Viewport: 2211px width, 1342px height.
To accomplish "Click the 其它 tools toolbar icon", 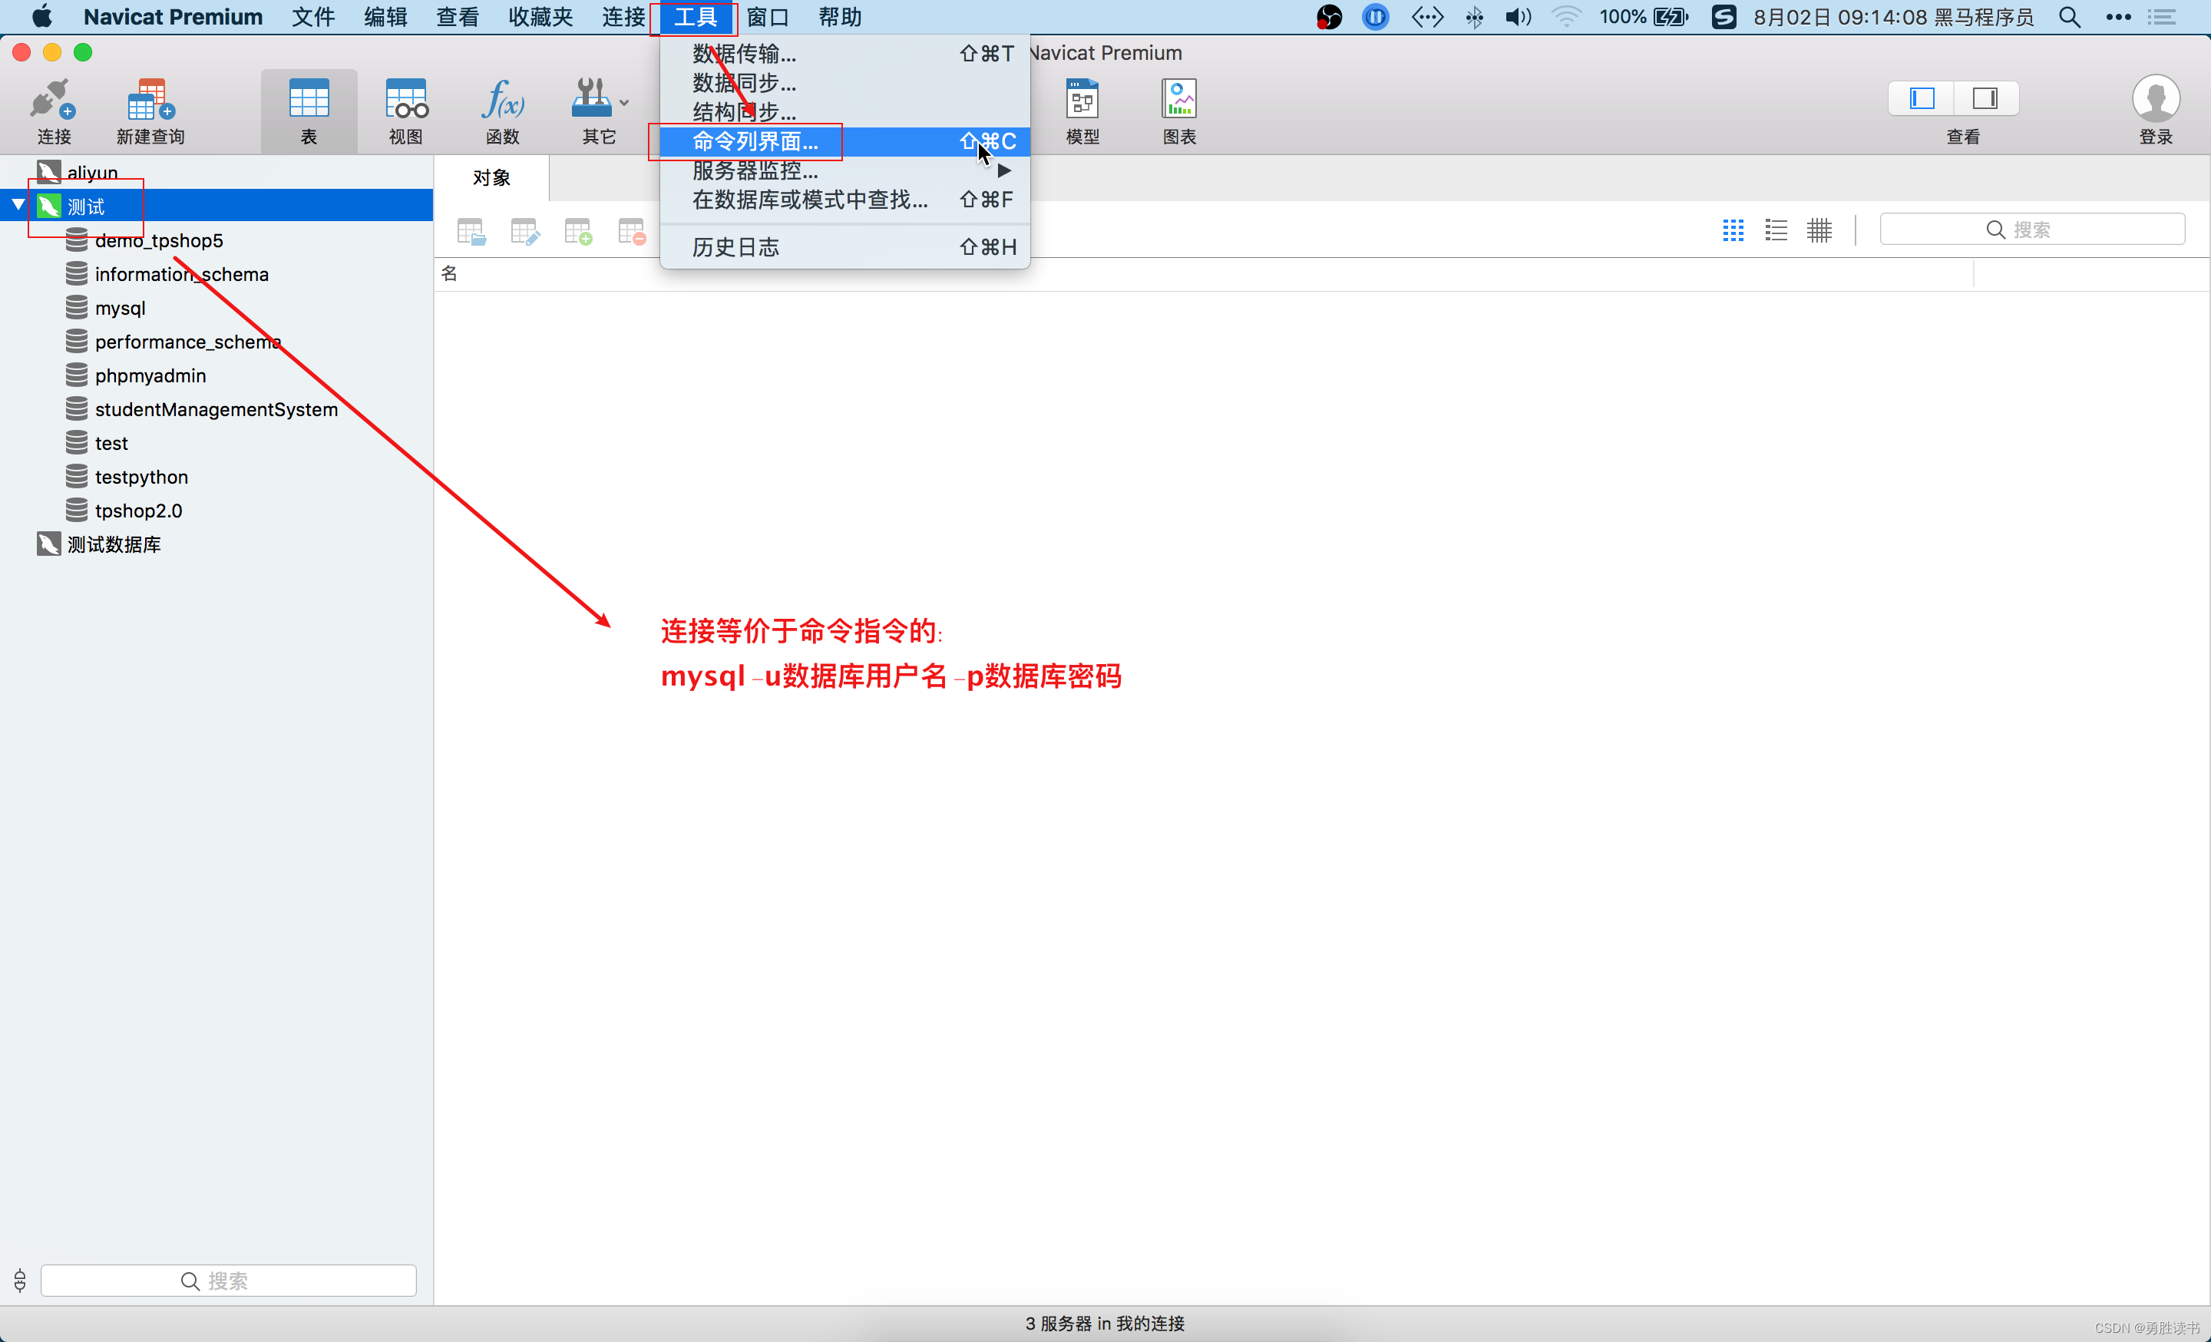I will click(x=592, y=99).
